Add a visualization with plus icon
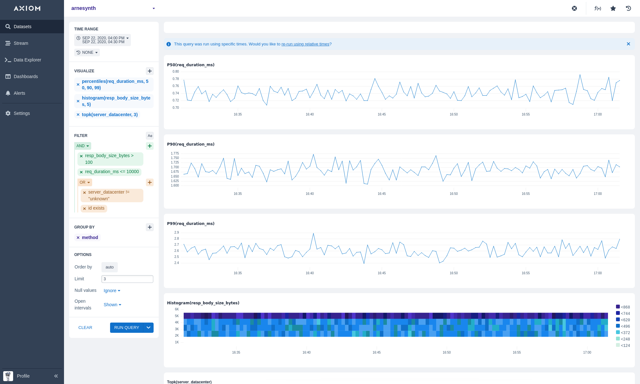The image size is (640, 384). click(x=149, y=71)
